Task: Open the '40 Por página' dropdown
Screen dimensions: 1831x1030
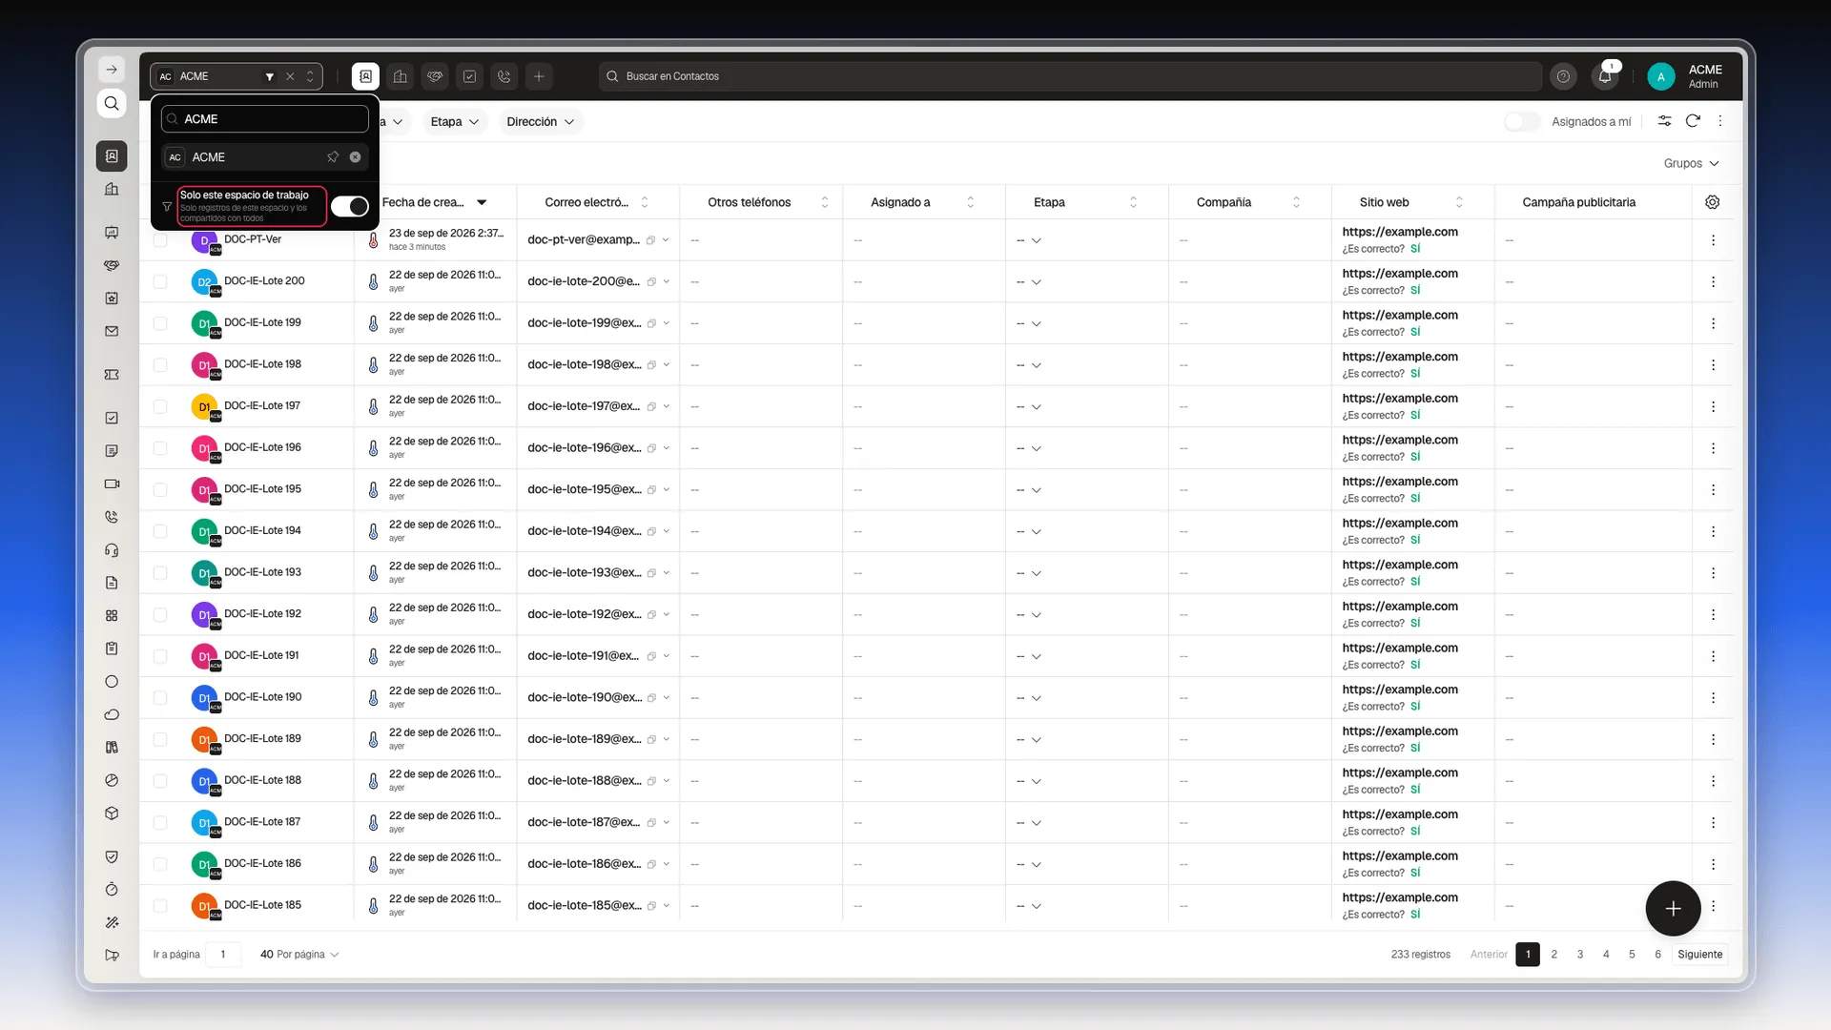Action: click(298, 954)
